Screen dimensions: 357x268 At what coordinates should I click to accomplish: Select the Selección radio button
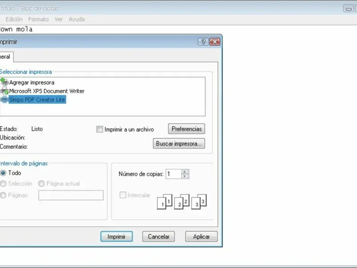pyautogui.click(x=3, y=184)
